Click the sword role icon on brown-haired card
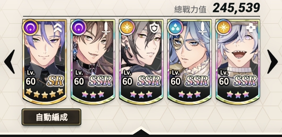 106,28
